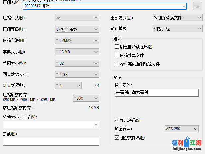
Task: Click the 参数 text input field
Action: pyautogui.click(x=51, y=142)
